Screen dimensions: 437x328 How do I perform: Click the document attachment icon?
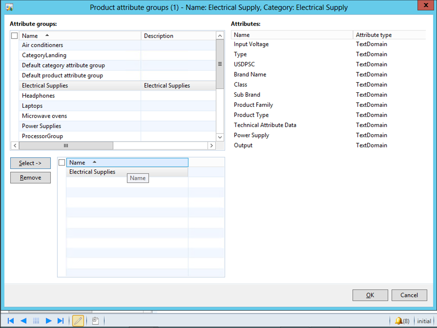pos(95,321)
